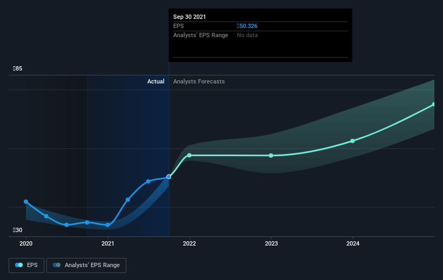
Task: Click the final forecast point at chart edge
Action: tap(433, 104)
